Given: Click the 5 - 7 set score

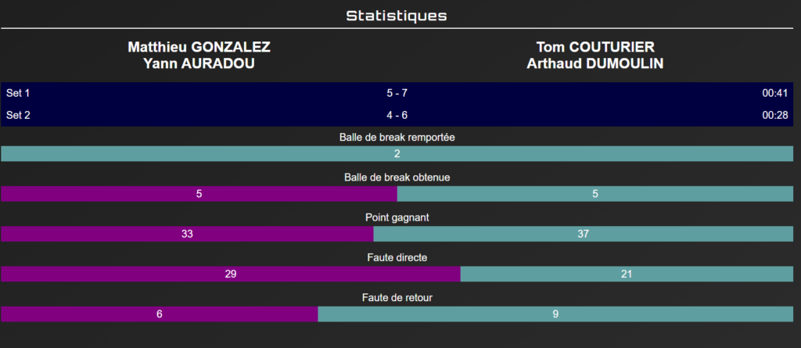Looking at the screenshot, I should tap(397, 94).
